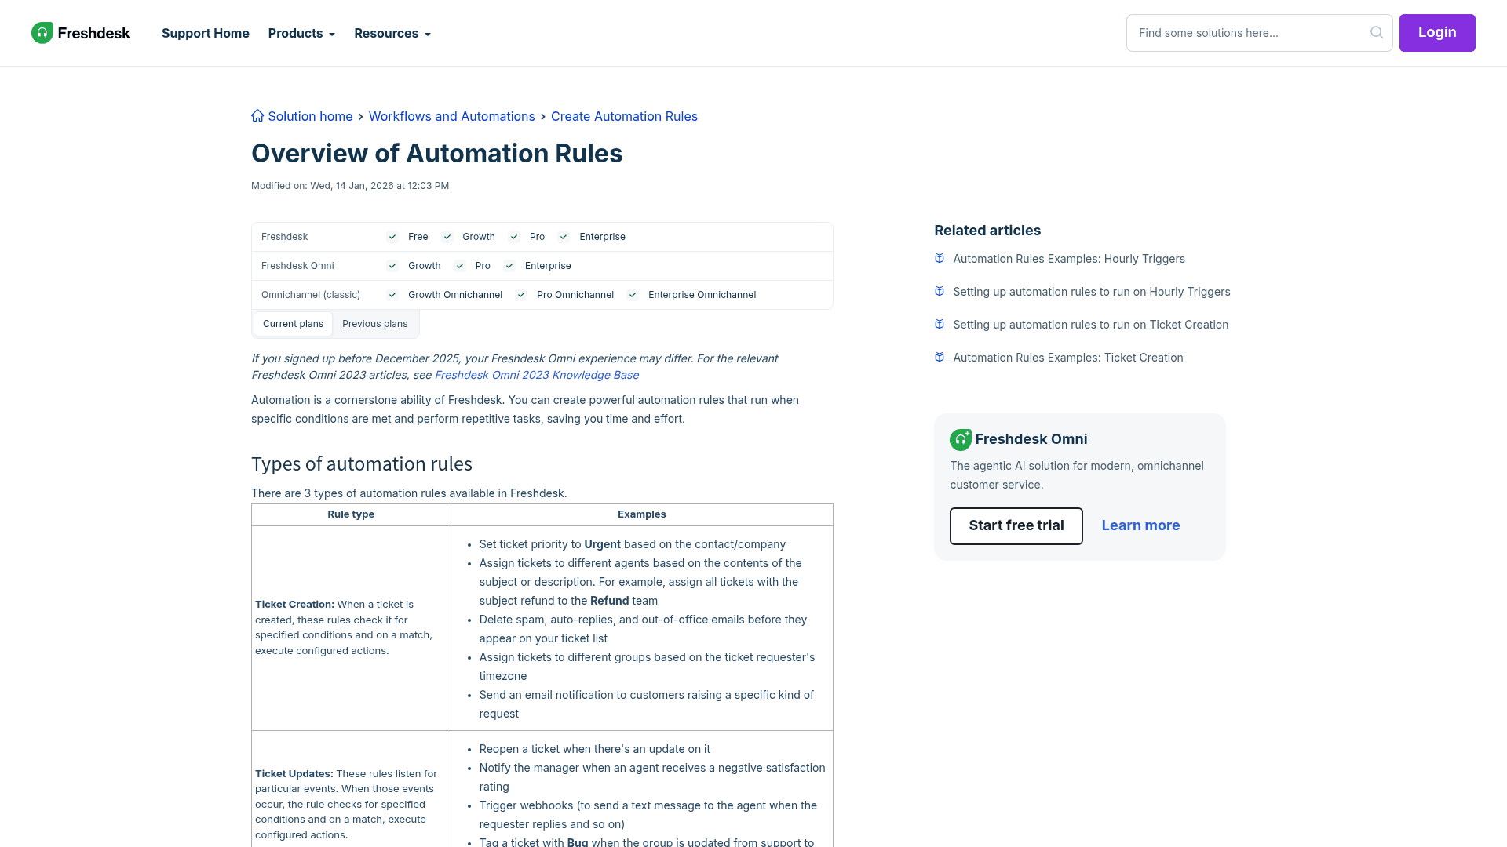This screenshot has height=847, width=1507.
Task: Click the Ticket Creation rule description cell
Action: point(351,627)
